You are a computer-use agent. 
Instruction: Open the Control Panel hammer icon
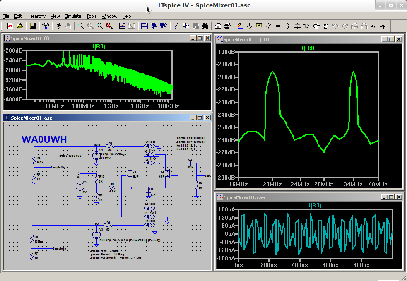[x=46, y=26]
